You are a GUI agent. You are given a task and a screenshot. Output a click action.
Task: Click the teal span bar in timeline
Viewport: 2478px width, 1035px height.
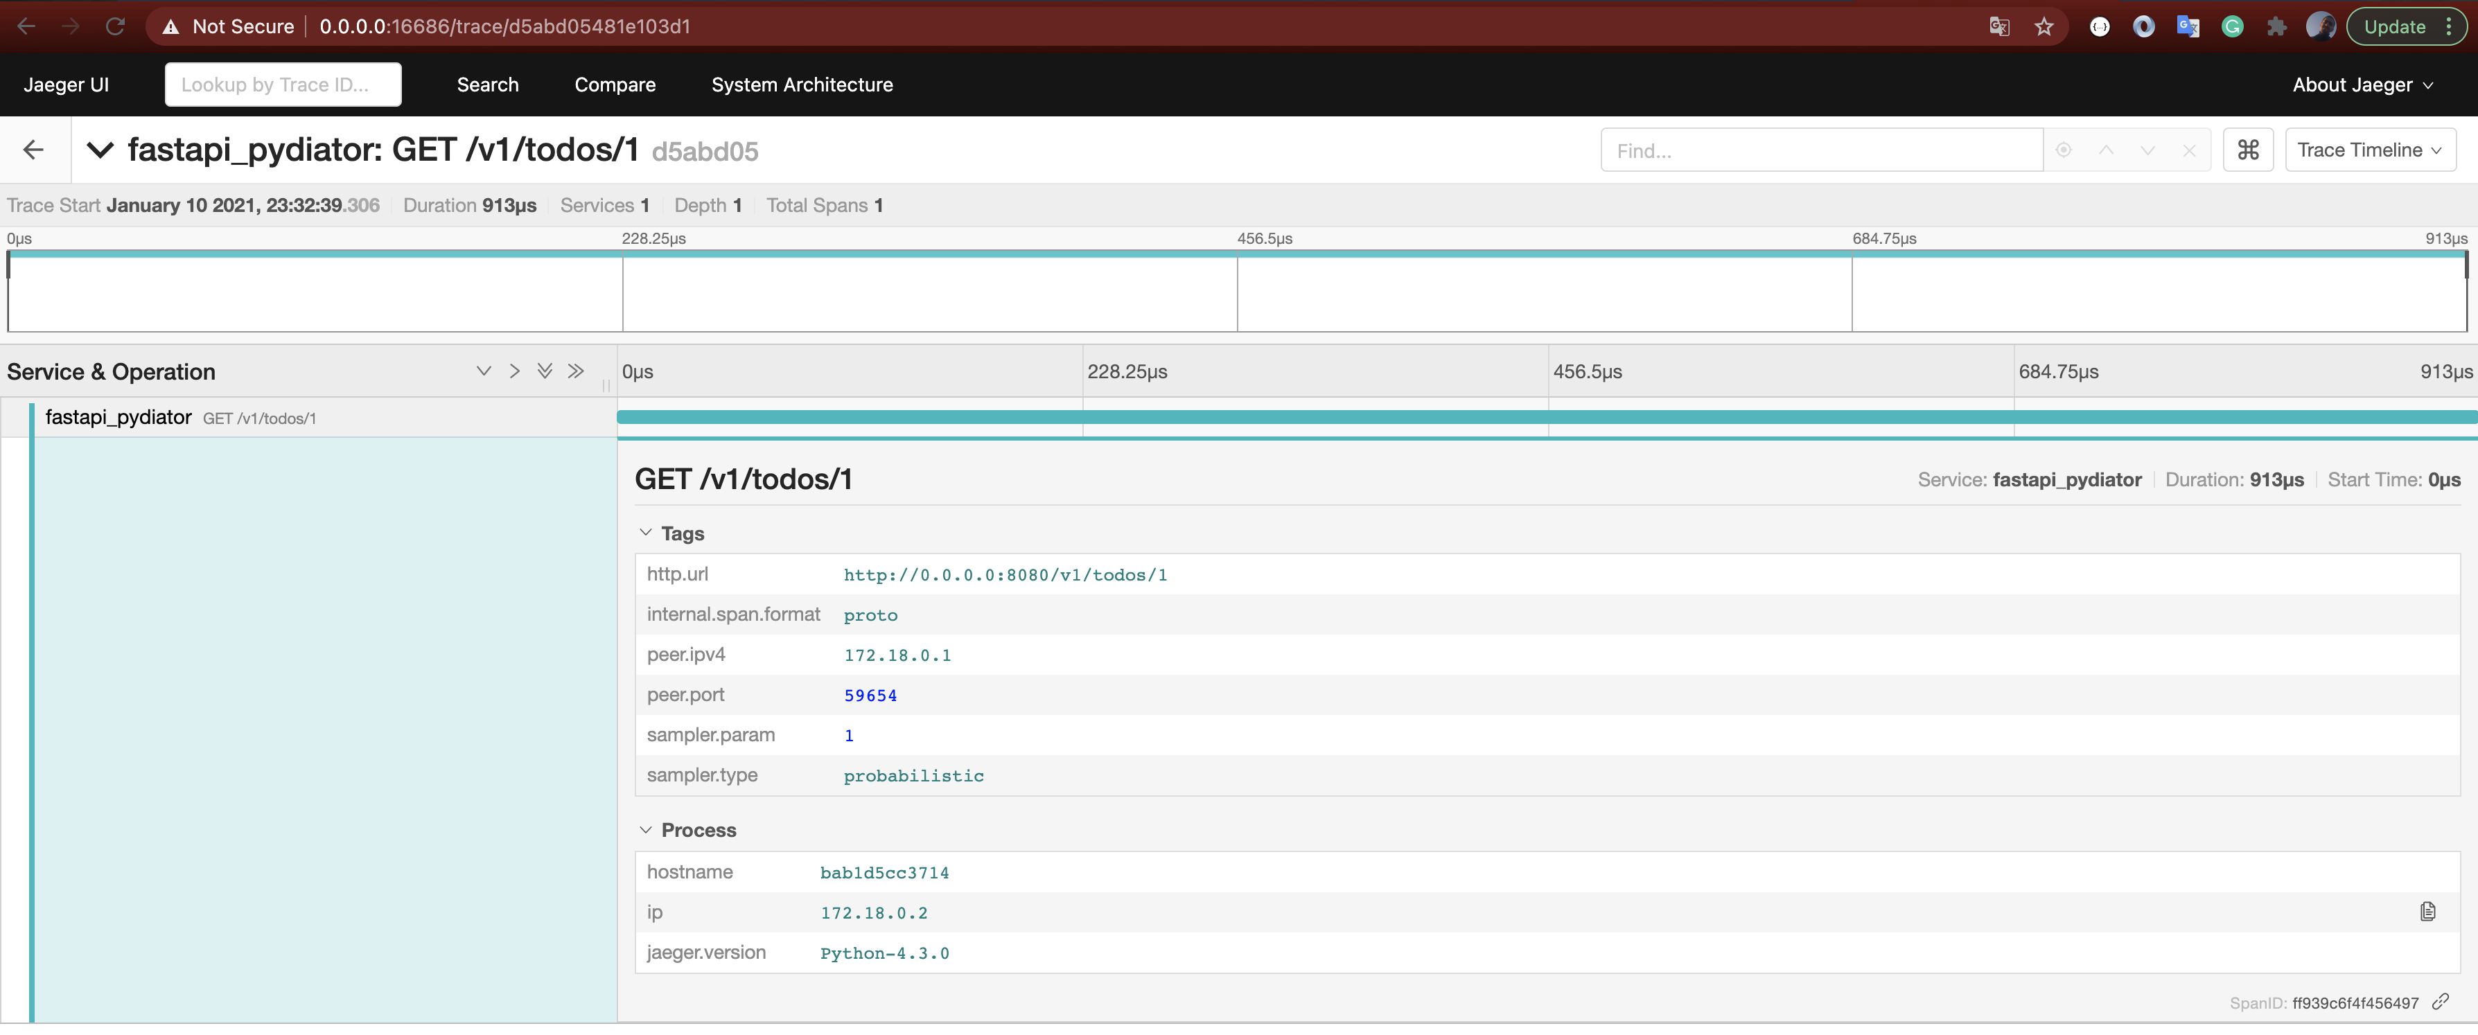click(1539, 418)
